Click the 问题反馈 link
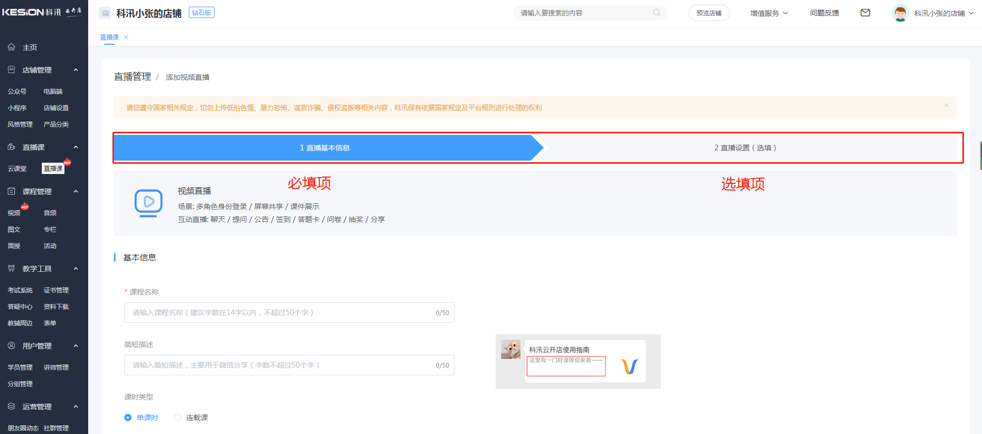This screenshot has width=982, height=434. tap(824, 13)
